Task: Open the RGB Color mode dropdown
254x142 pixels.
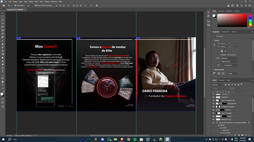Action: [x=228, y=59]
